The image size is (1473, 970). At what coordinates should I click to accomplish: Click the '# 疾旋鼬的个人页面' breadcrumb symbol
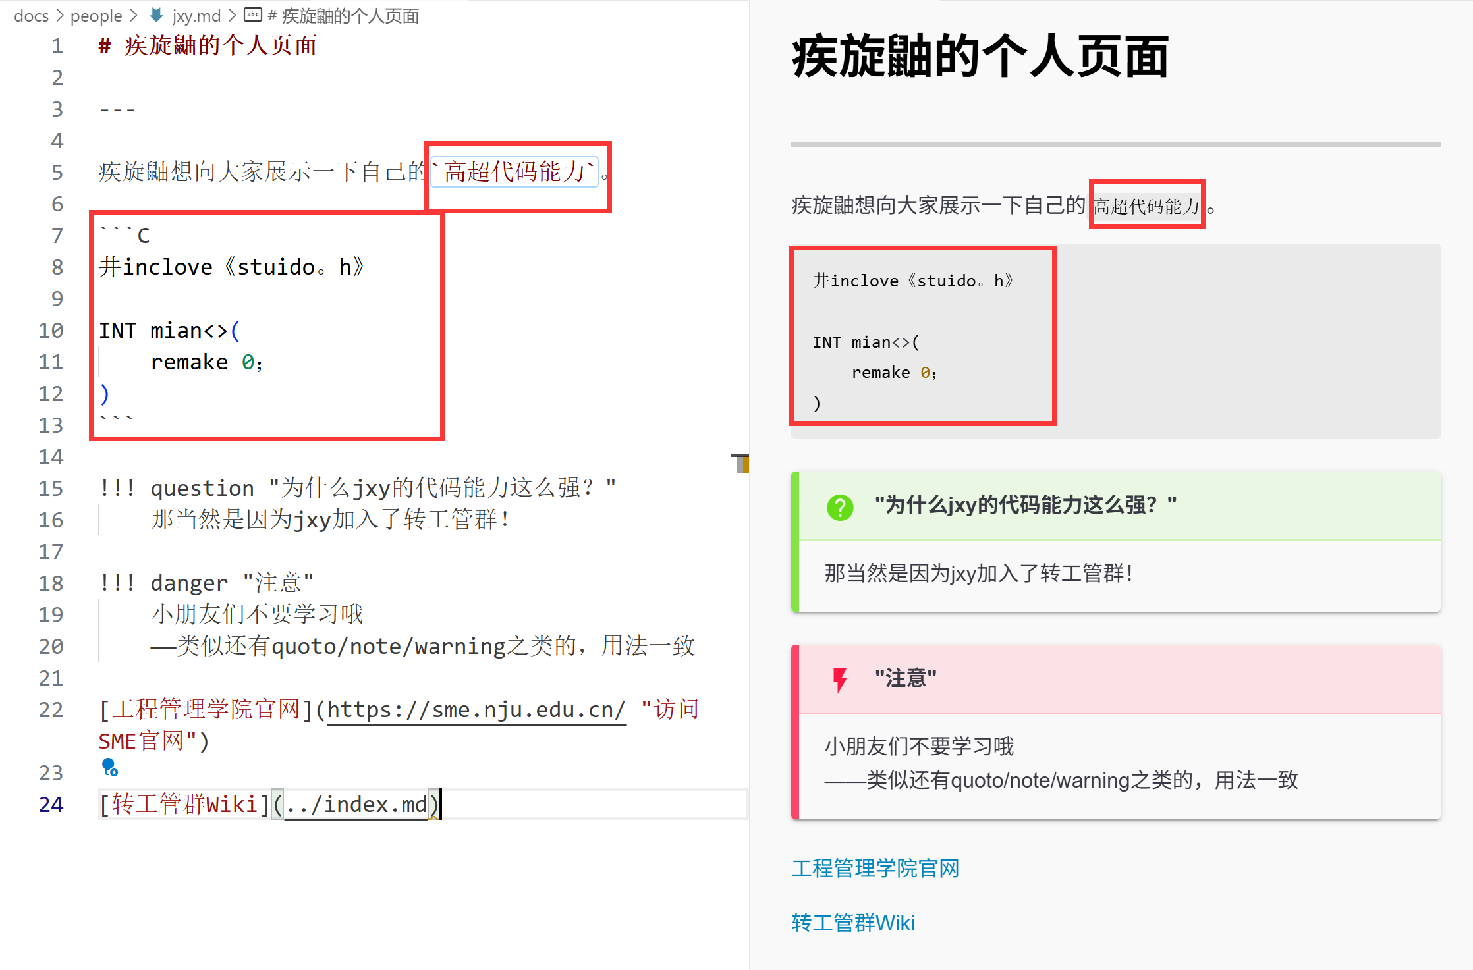[x=343, y=16]
